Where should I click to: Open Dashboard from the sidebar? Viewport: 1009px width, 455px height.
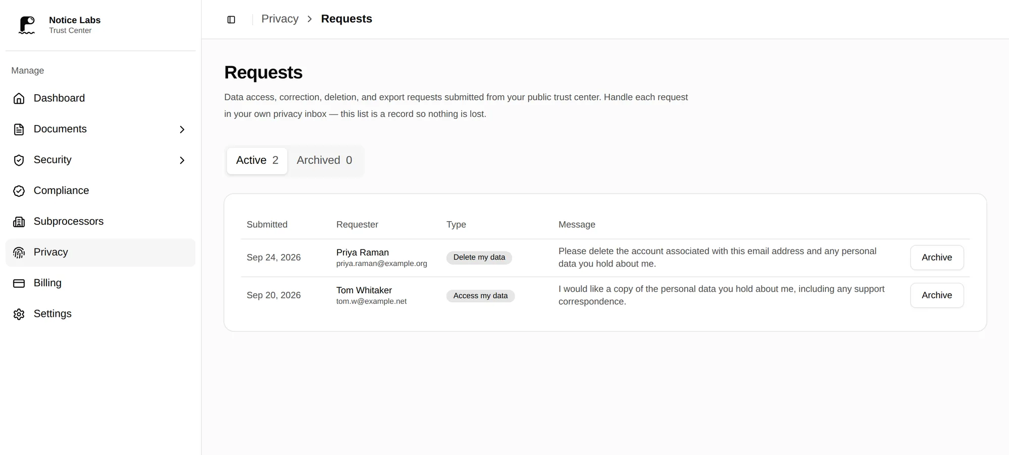point(100,98)
